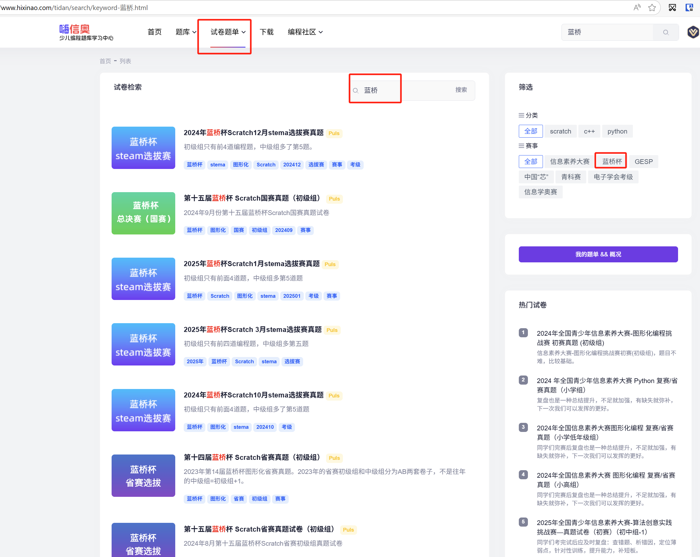The width and height of the screenshot is (700, 557).
Task: Open 2025年蓝桥杯Scratch 3月stema选拔赛真题 title
Action: tap(253, 329)
